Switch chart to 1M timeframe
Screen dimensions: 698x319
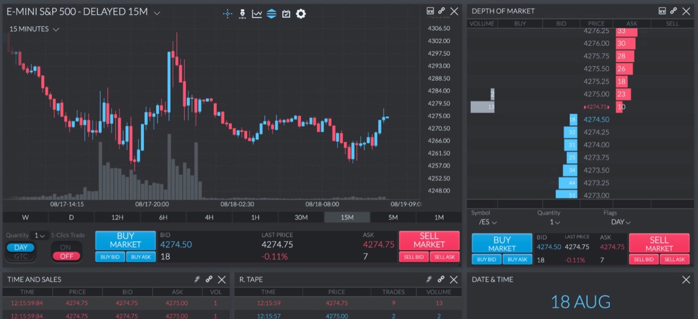(439, 217)
